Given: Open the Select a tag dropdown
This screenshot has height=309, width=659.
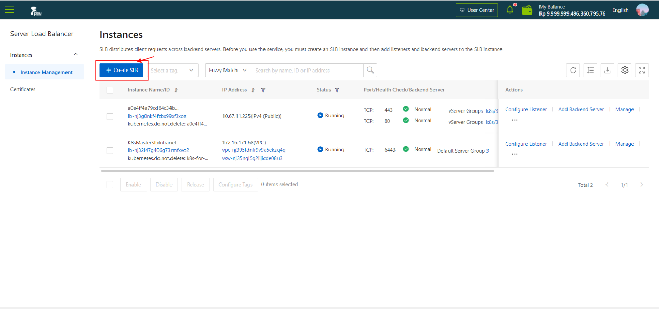Looking at the screenshot, I should coord(173,70).
